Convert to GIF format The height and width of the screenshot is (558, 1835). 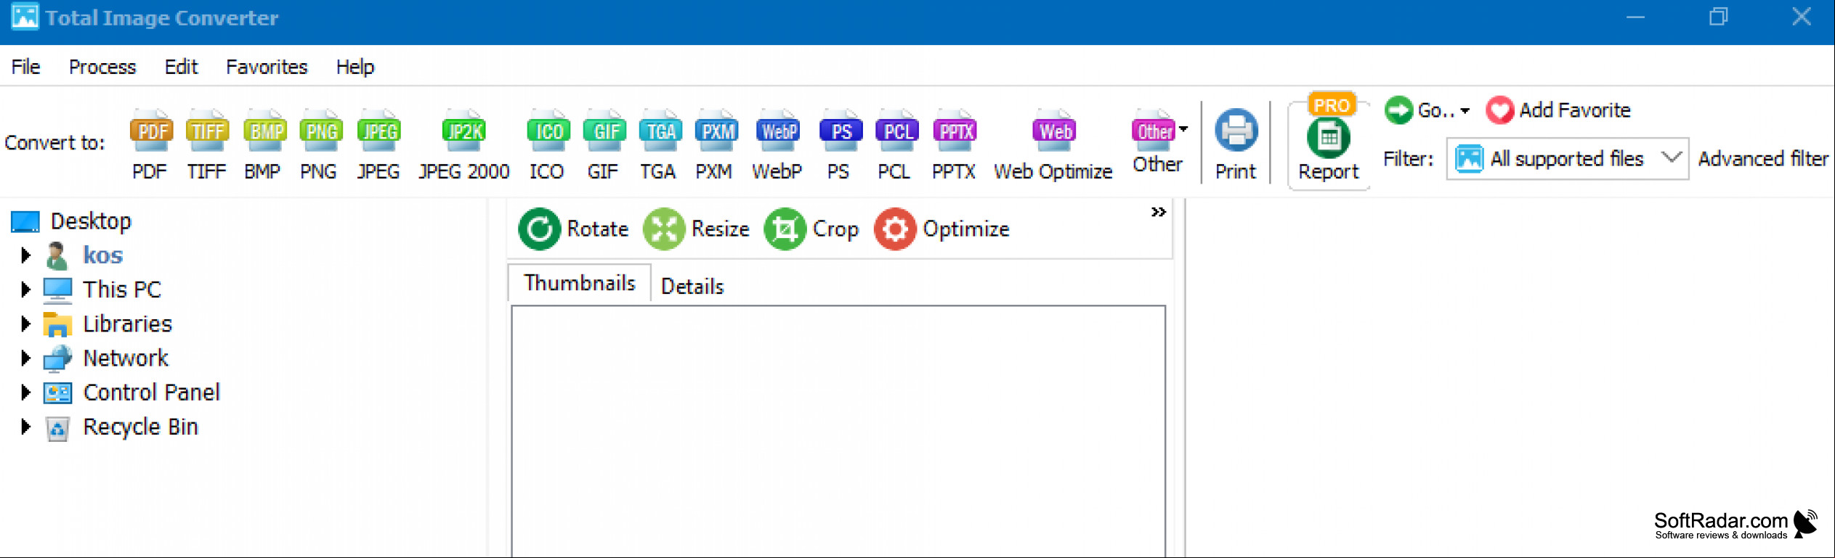click(604, 131)
